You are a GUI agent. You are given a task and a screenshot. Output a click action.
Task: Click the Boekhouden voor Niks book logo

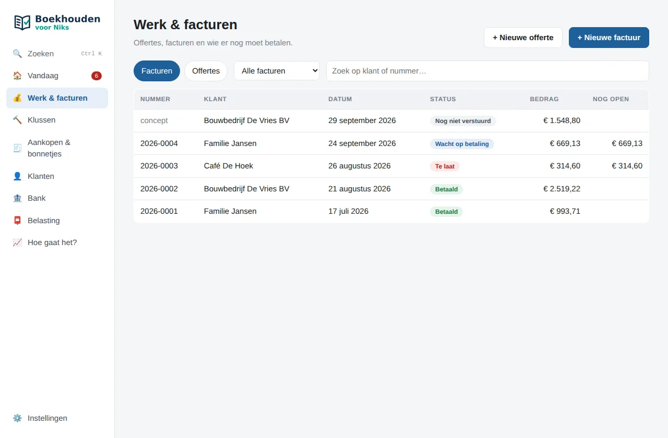22,22
